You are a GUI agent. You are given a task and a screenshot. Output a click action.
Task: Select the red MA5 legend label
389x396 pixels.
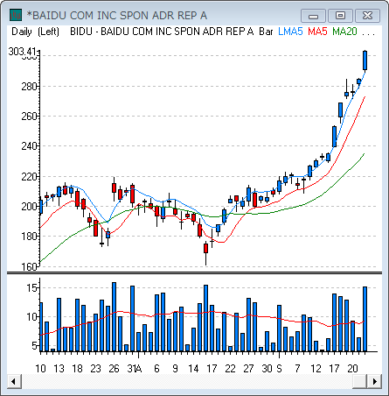pyautogui.click(x=317, y=32)
